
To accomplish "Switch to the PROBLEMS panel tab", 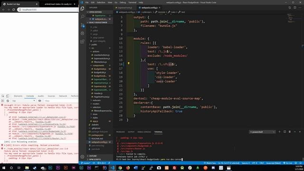I will (120, 132).
